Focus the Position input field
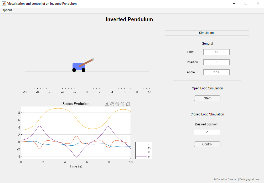 tap(216, 62)
